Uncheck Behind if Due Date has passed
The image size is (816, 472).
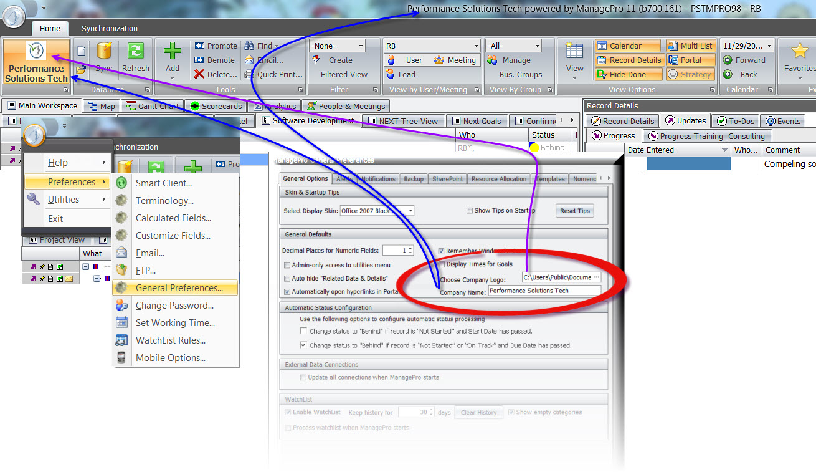[303, 345]
